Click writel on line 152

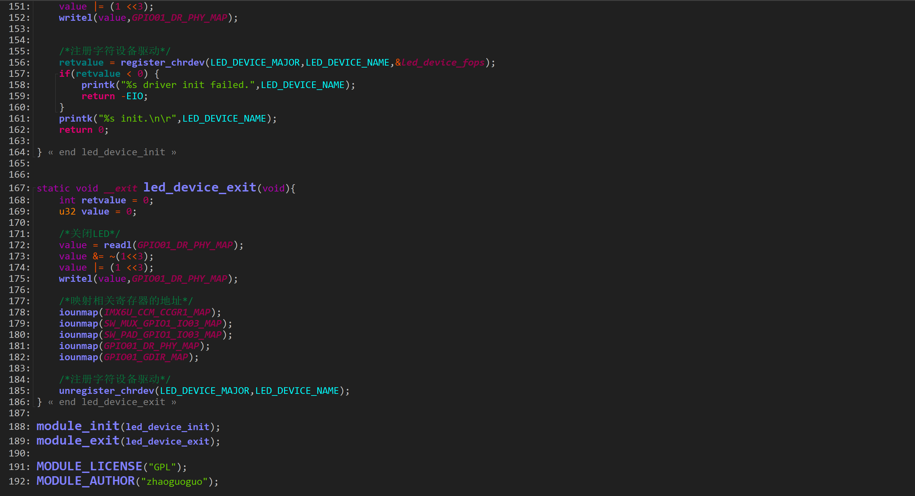pos(76,18)
